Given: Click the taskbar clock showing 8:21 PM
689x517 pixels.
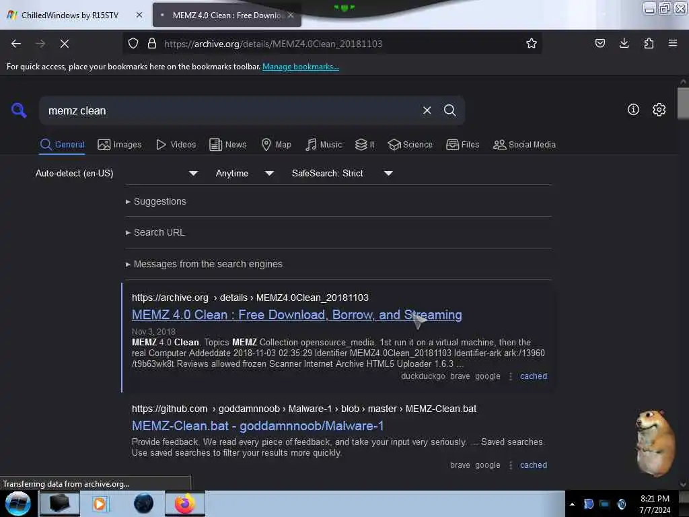Looking at the screenshot, I should [x=654, y=504].
